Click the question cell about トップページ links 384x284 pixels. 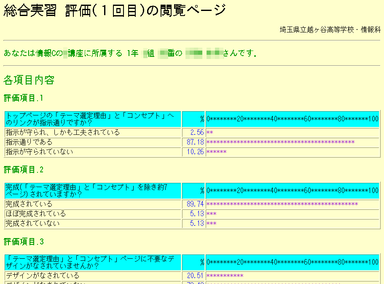pyautogui.click(x=93, y=119)
